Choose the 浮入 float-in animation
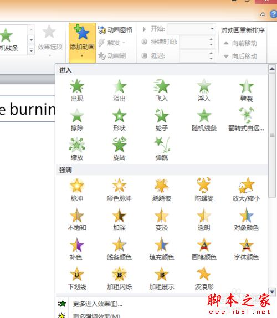Screen dimensions: 277x318 pos(204,90)
